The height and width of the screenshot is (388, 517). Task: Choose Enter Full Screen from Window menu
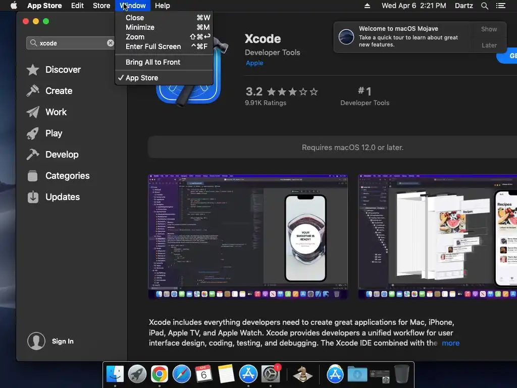[164, 46]
